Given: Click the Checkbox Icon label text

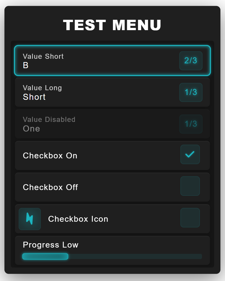Looking at the screenshot, I should pyautogui.click(x=78, y=219).
